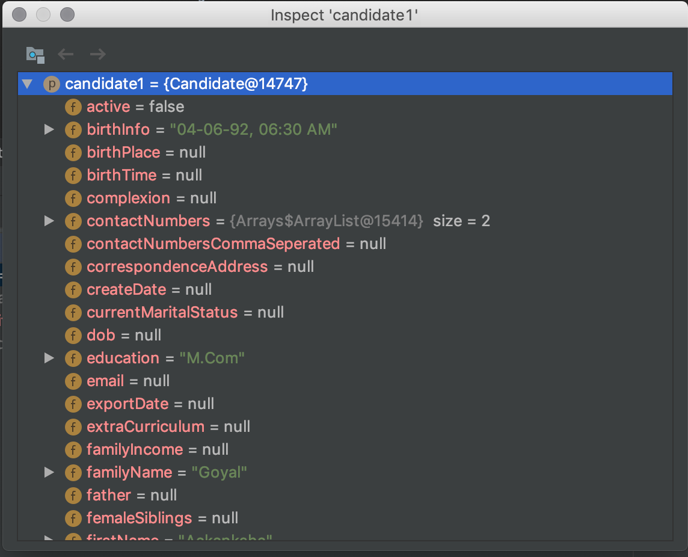Expand the contactNumbers list
Viewport: 688px width, 557px height.
49,221
